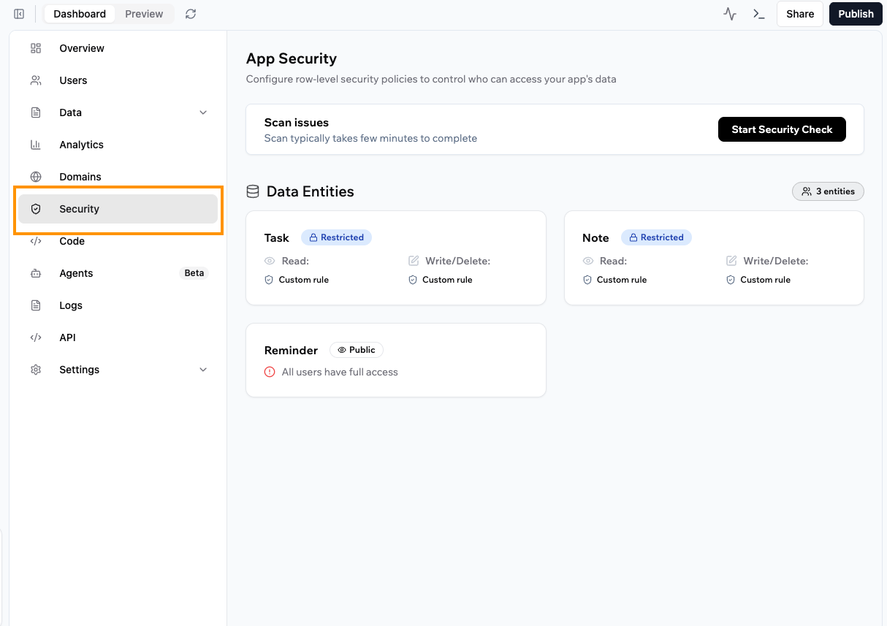The image size is (887, 626).
Task: Open the activity pulse icon
Action: point(730,14)
